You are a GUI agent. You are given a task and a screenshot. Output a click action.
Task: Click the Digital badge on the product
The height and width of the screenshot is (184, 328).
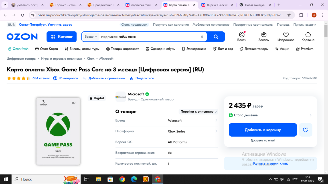97,98
